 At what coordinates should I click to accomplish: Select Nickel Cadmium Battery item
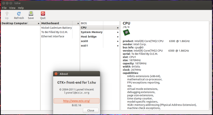tap(56, 28)
